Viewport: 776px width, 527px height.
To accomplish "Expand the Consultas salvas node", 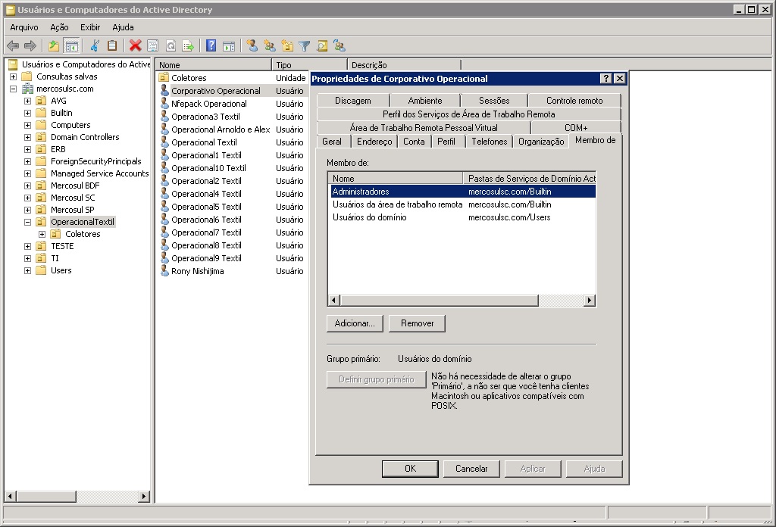I will point(13,76).
